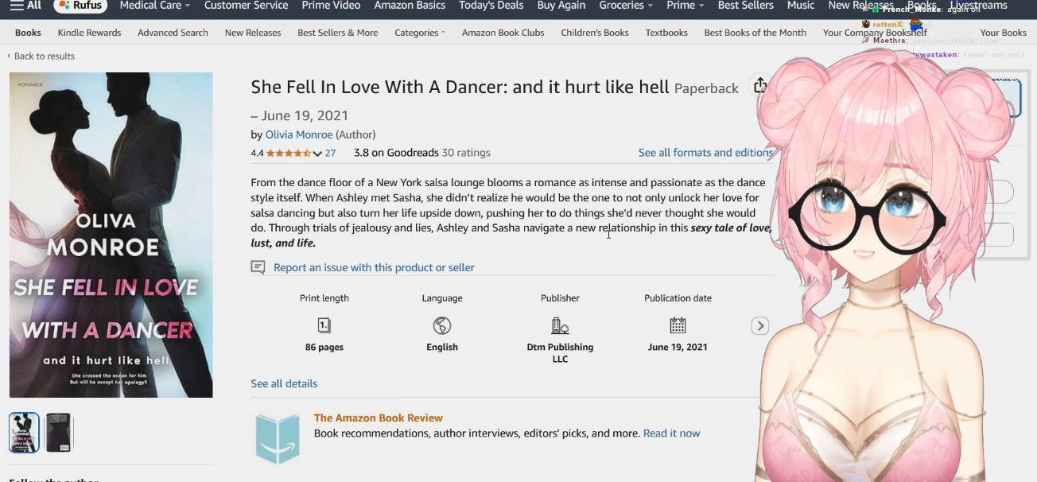Click the 86 pages text
Image resolution: width=1037 pixels, height=482 pixels.
pos(324,347)
